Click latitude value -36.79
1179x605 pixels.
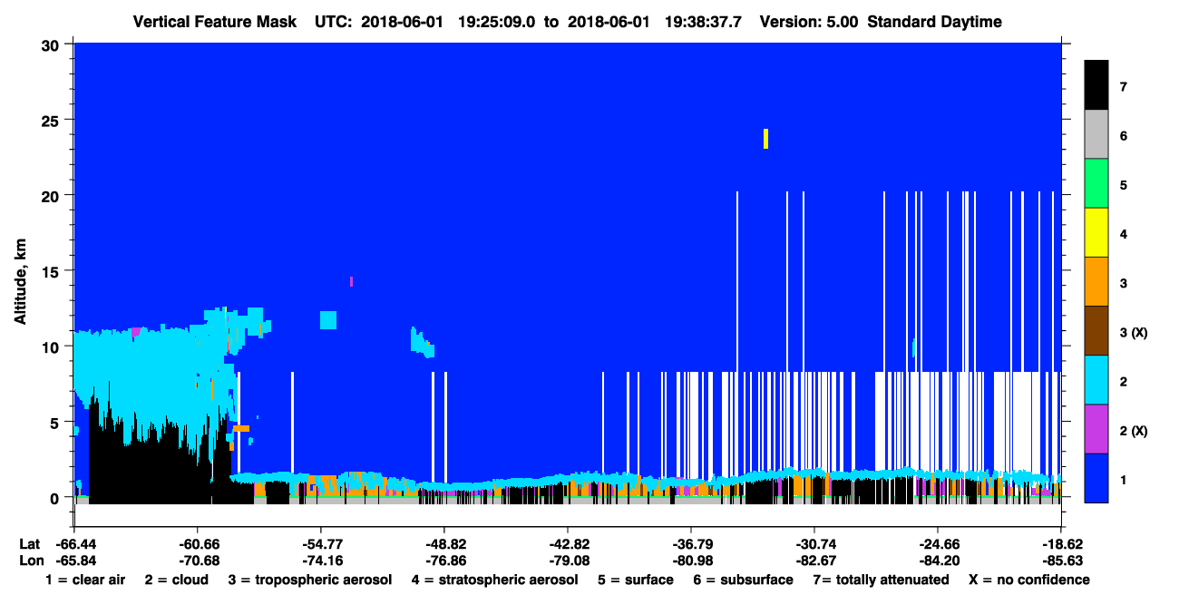coord(691,544)
